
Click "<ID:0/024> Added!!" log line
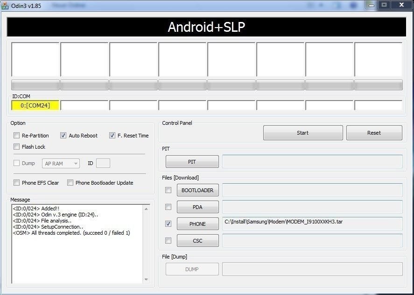[x=36, y=209]
